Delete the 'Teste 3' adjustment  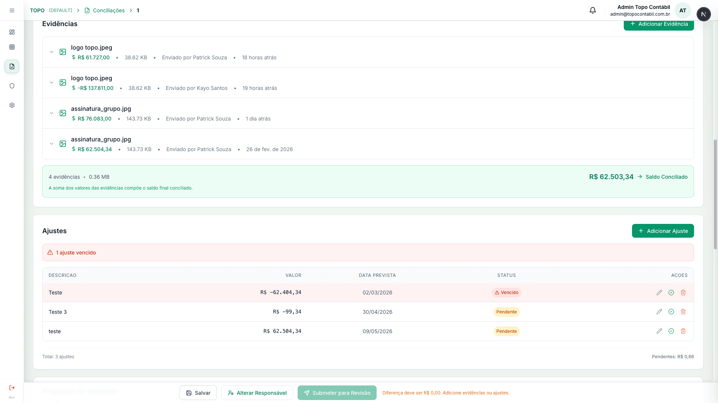683,312
